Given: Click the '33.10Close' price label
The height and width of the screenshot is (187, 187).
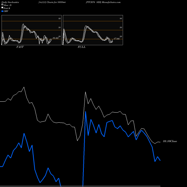Looking at the screenshot, I should [170, 141].
